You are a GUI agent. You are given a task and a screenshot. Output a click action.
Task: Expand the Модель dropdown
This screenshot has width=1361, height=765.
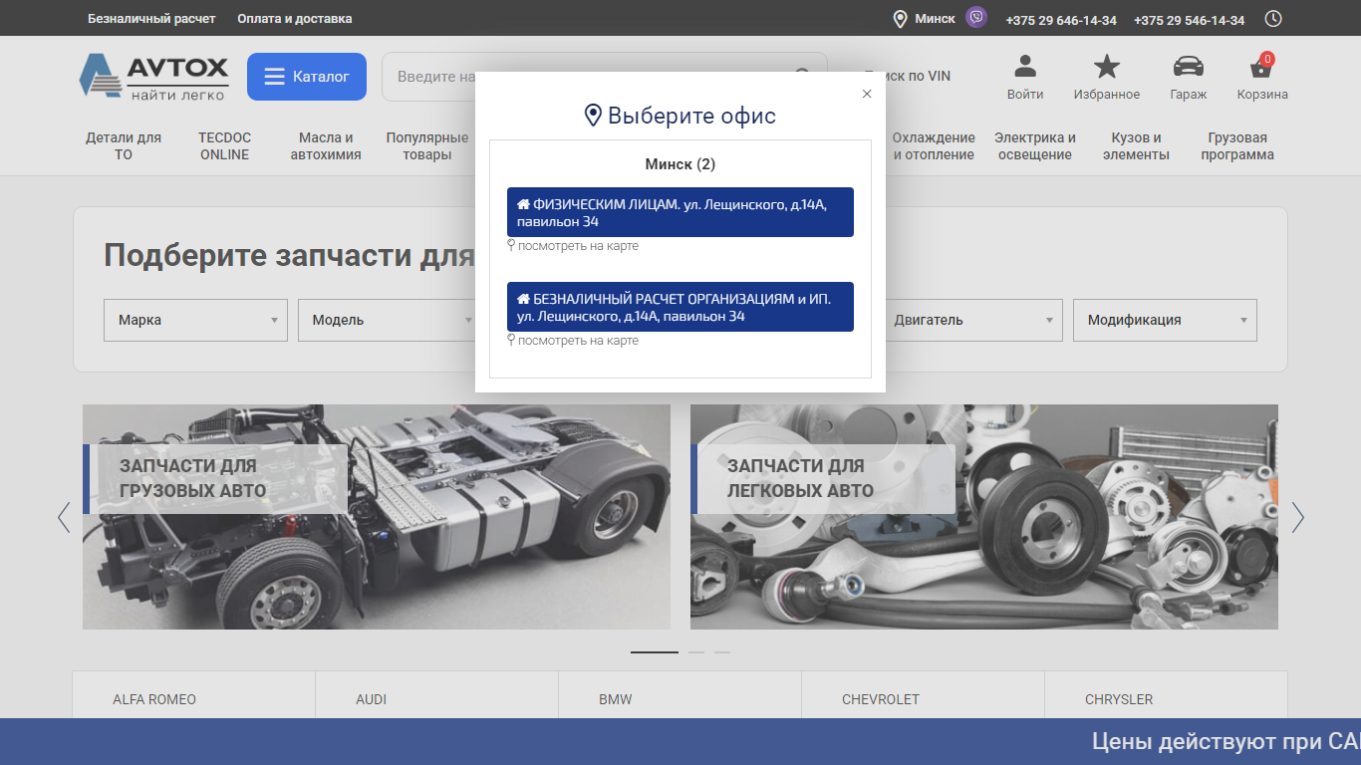pos(390,320)
